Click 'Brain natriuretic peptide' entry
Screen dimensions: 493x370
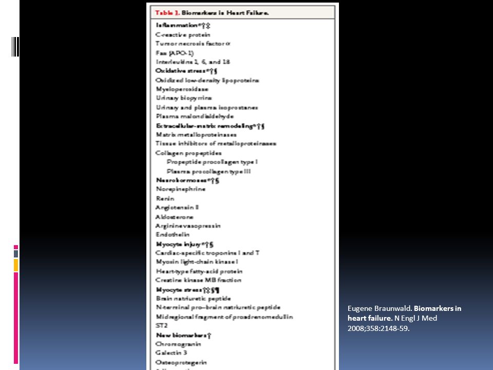194,298
